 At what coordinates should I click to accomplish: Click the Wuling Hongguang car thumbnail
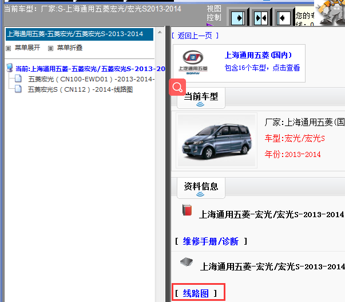216,140
